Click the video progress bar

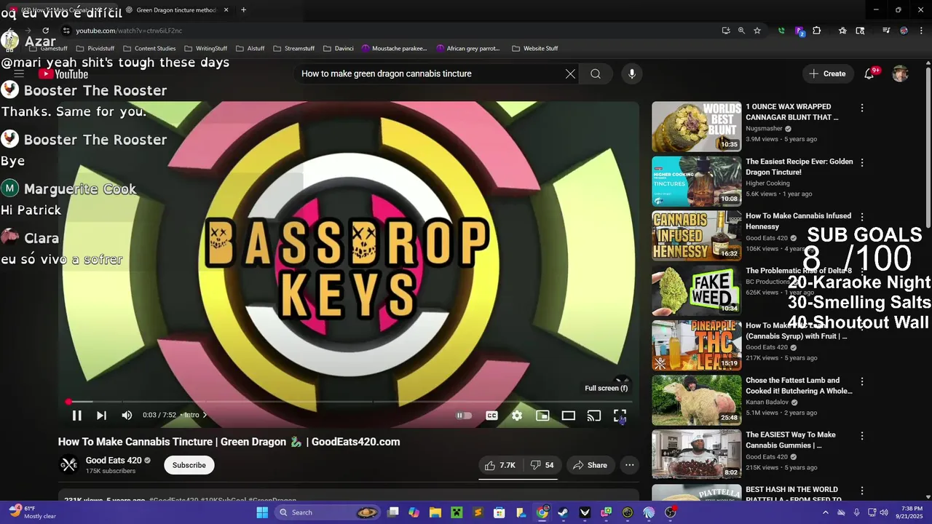coord(349,401)
